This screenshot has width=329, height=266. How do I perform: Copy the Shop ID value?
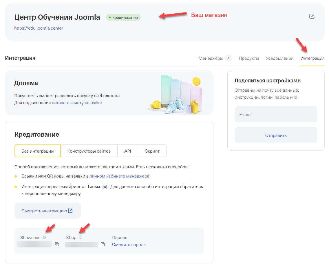(x=103, y=244)
